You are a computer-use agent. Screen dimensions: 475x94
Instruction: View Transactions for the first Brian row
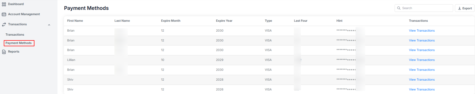(x=422, y=31)
